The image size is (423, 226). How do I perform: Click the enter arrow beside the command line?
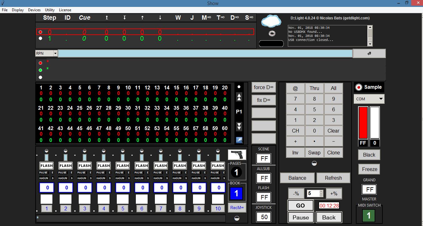pos(369,53)
